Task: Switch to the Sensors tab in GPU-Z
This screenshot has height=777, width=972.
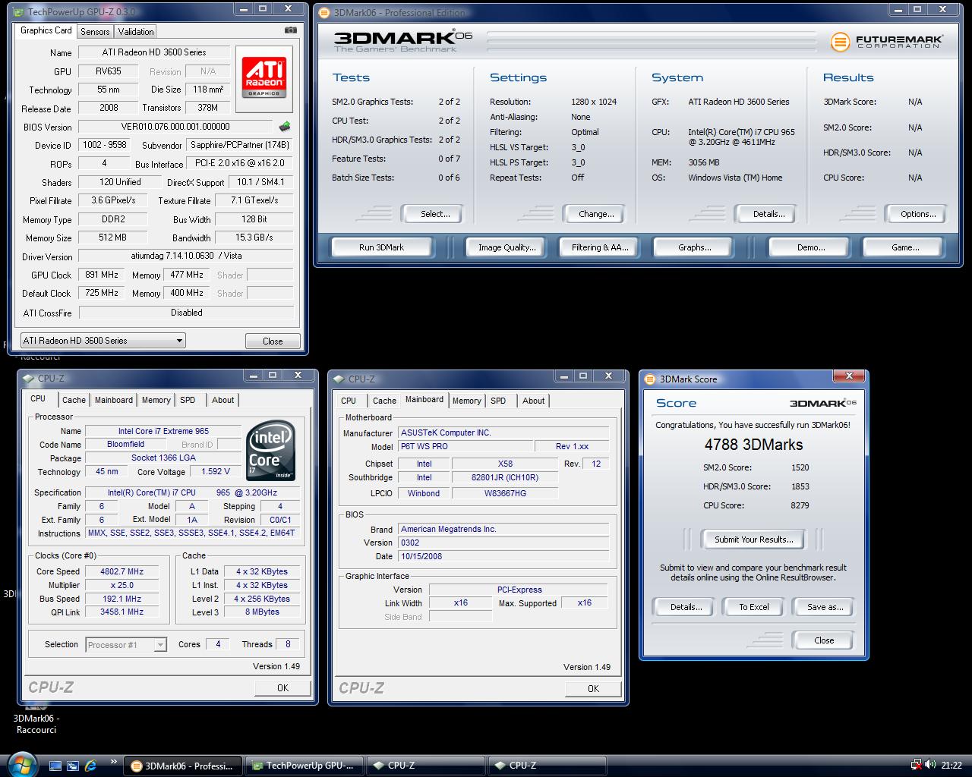Action: (95, 31)
